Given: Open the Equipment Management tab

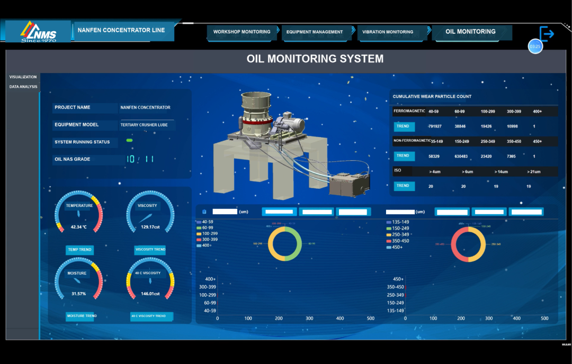Looking at the screenshot, I should coord(315,32).
